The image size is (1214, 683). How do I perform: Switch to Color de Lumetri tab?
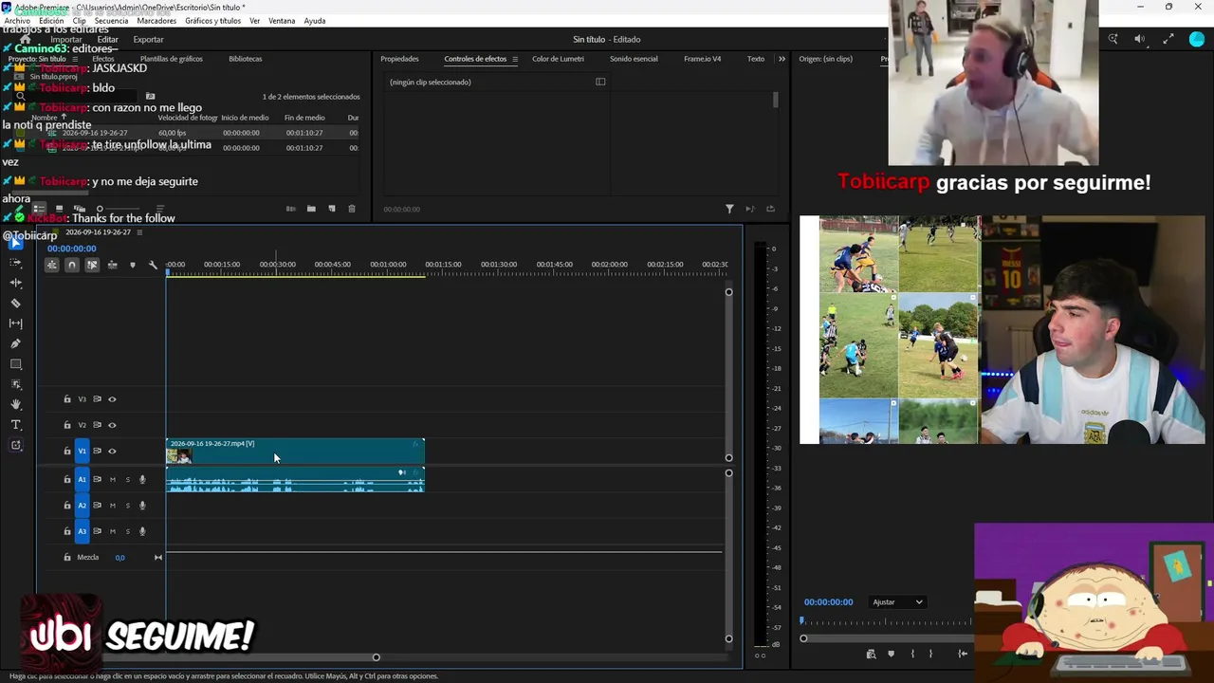(558, 59)
